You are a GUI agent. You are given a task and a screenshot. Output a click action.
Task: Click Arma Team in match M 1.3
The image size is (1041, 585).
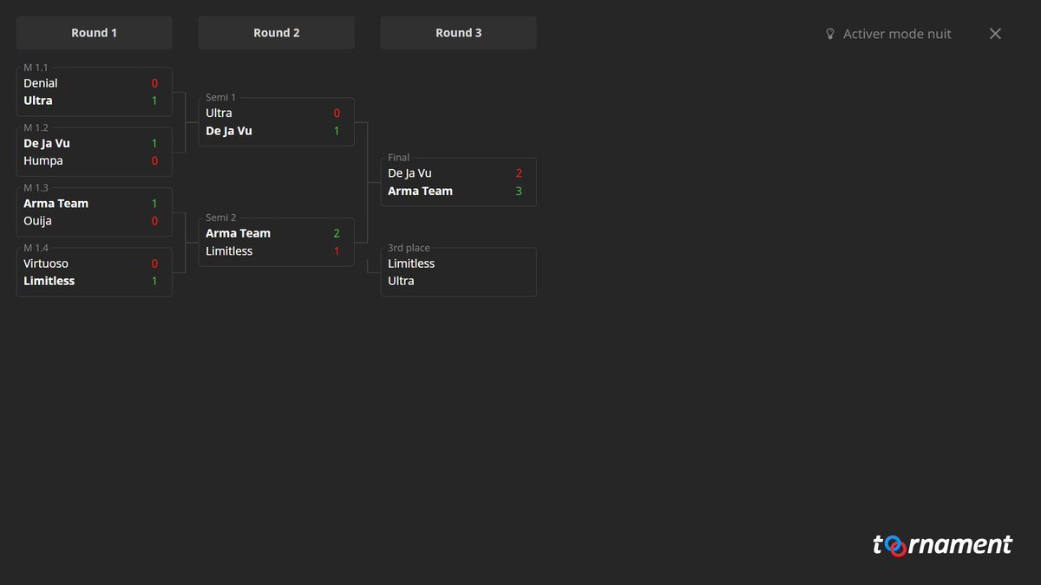coord(56,204)
